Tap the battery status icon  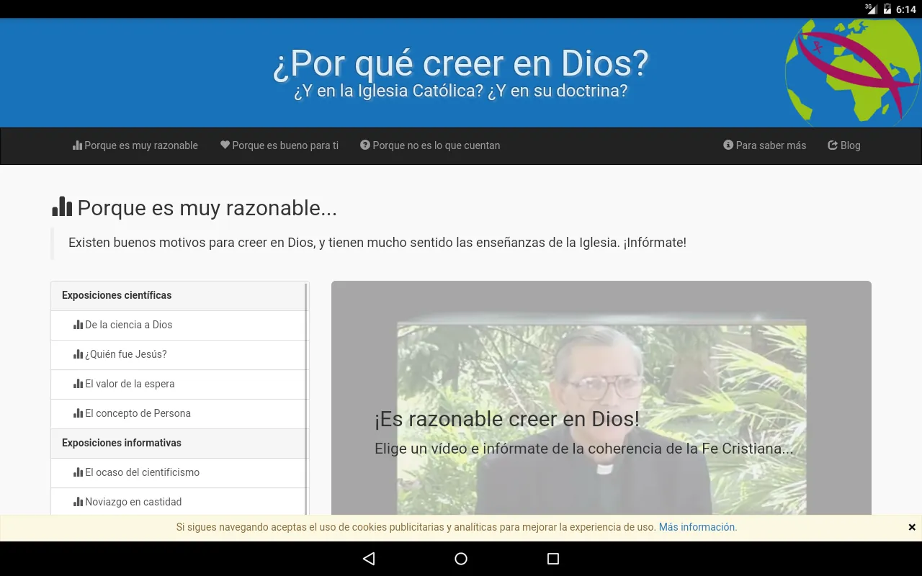[887, 9]
